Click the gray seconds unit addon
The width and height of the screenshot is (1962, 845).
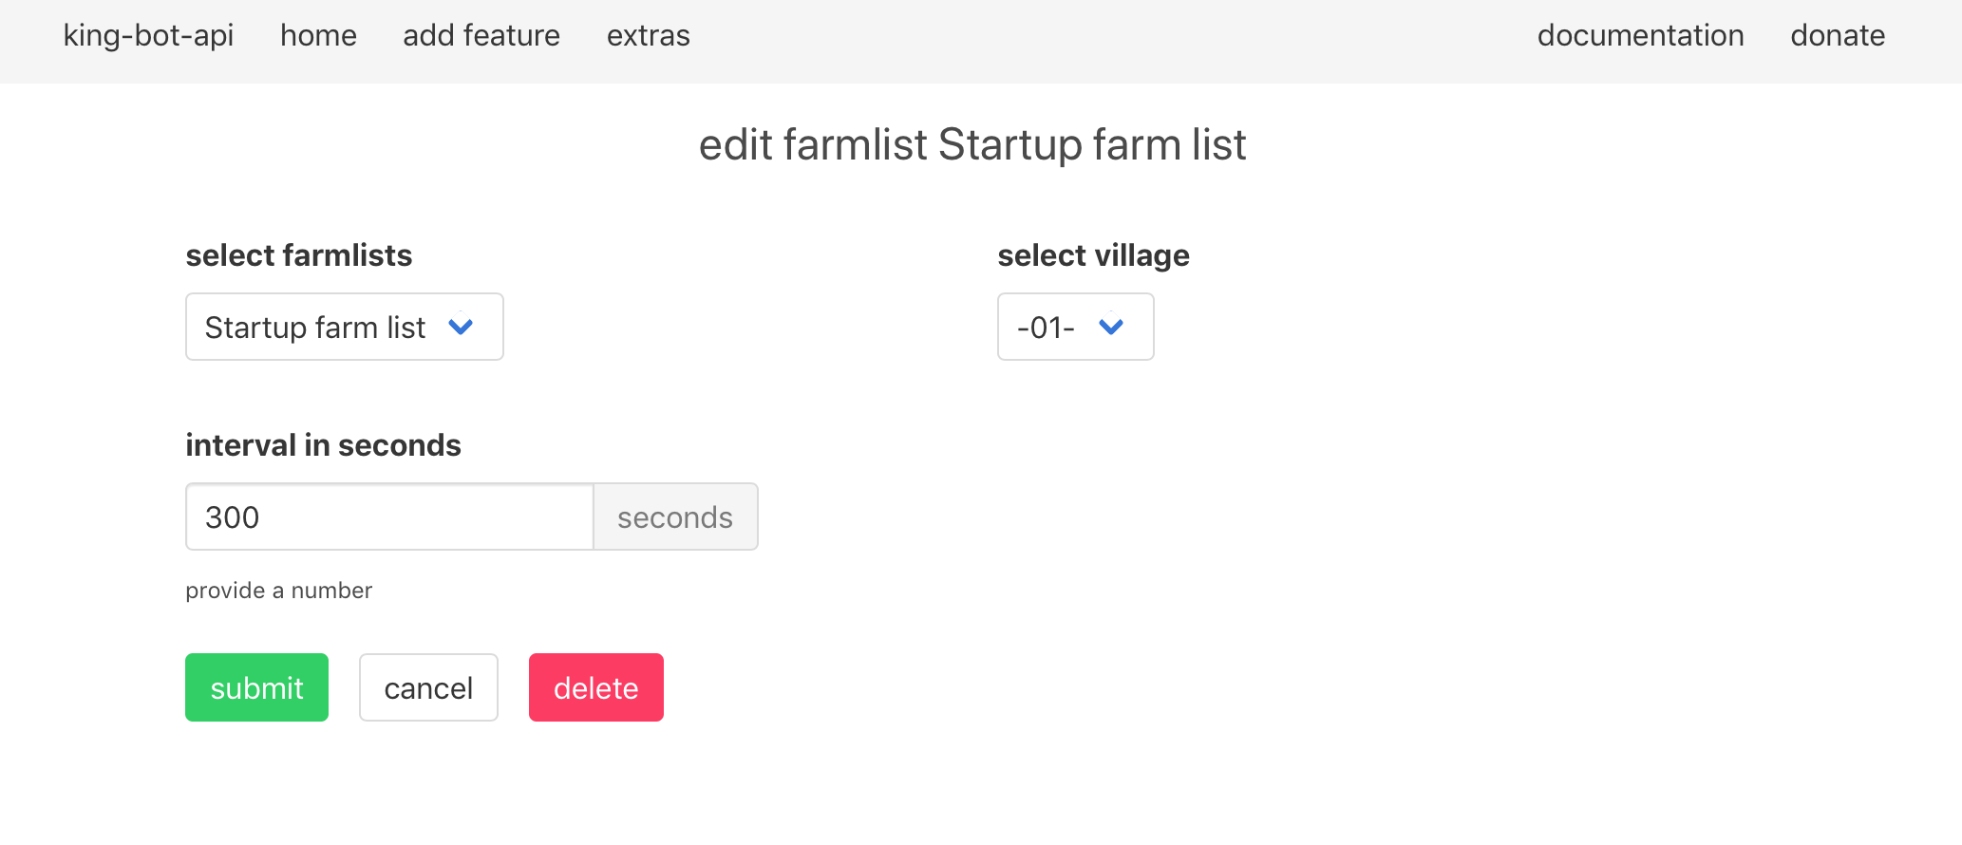coord(675,517)
